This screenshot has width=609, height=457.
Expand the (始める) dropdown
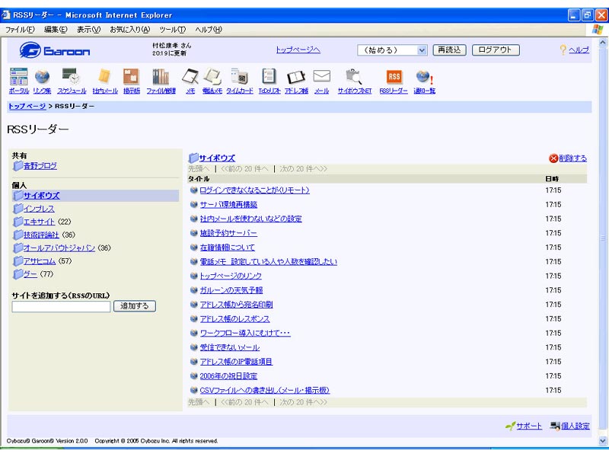[x=422, y=50]
